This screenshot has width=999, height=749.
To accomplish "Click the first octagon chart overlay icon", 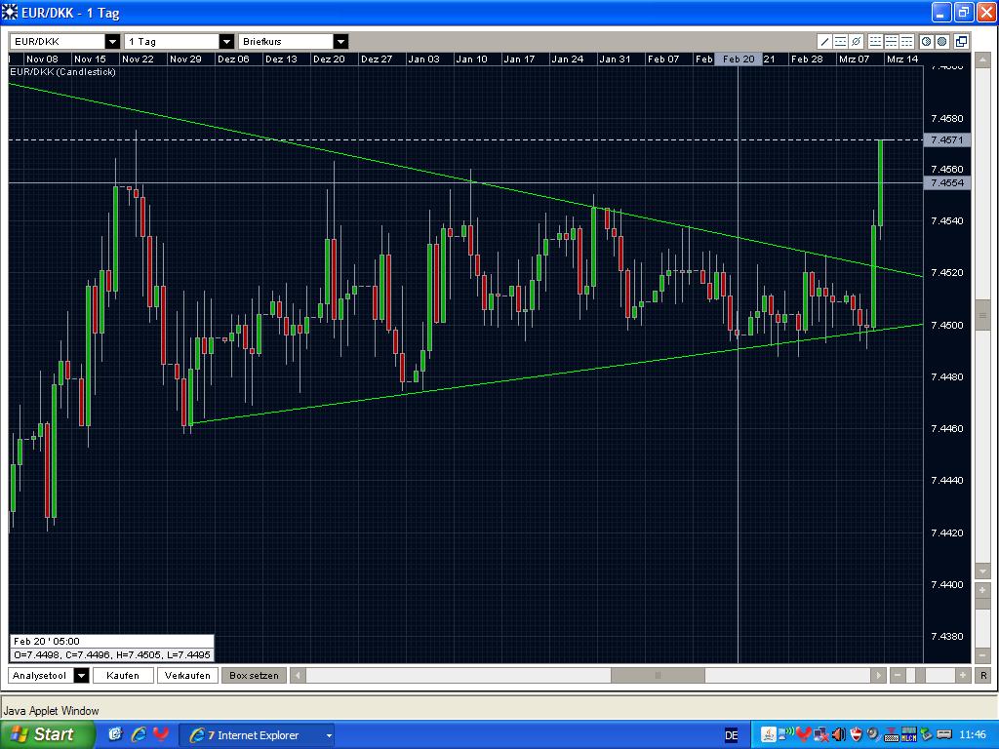I will [926, 41].
